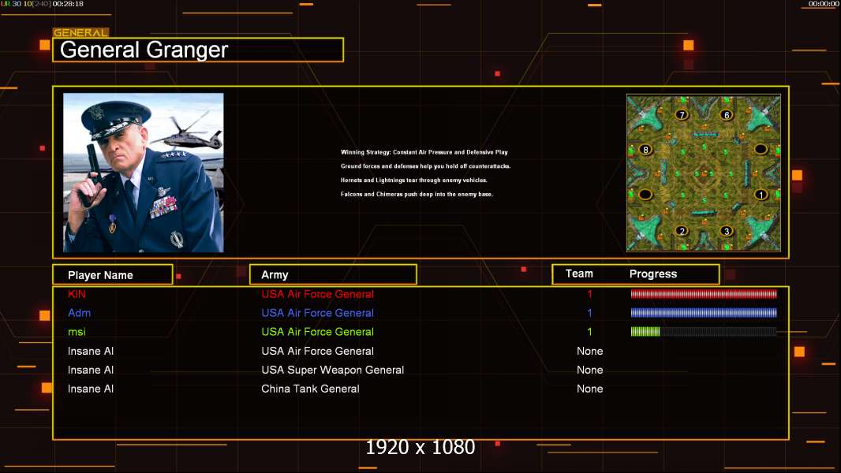This screenshot has height=473, width=841.
Task: Select Insane AI in the Super Weapon row
Action: [91, 370]
